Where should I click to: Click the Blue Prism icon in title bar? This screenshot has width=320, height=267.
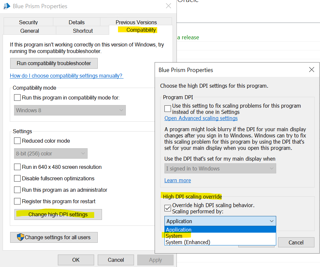coord(7,6)
